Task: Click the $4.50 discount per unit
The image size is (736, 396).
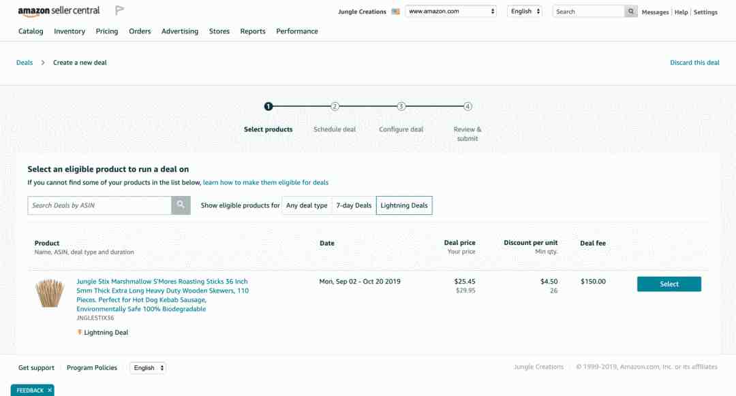Action: 549,282
